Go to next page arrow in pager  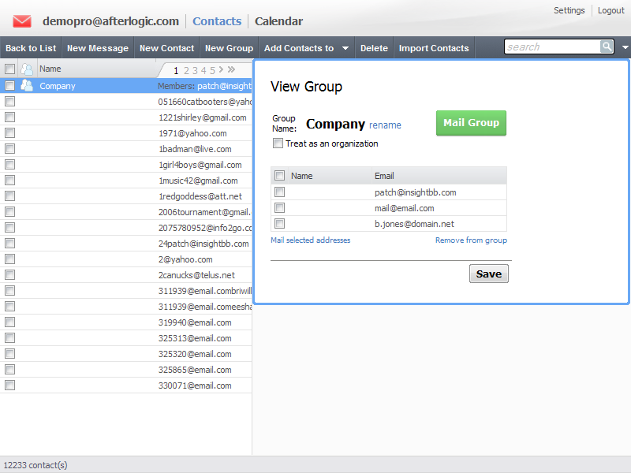pos(222,70)
